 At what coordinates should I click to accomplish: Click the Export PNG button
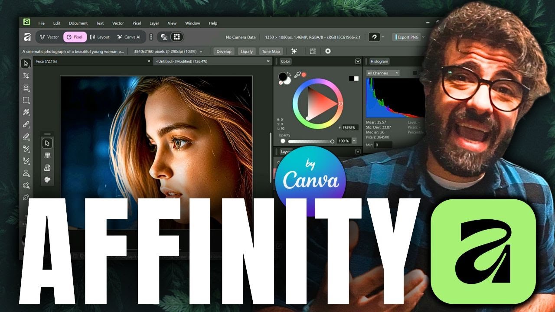(406, 37)
